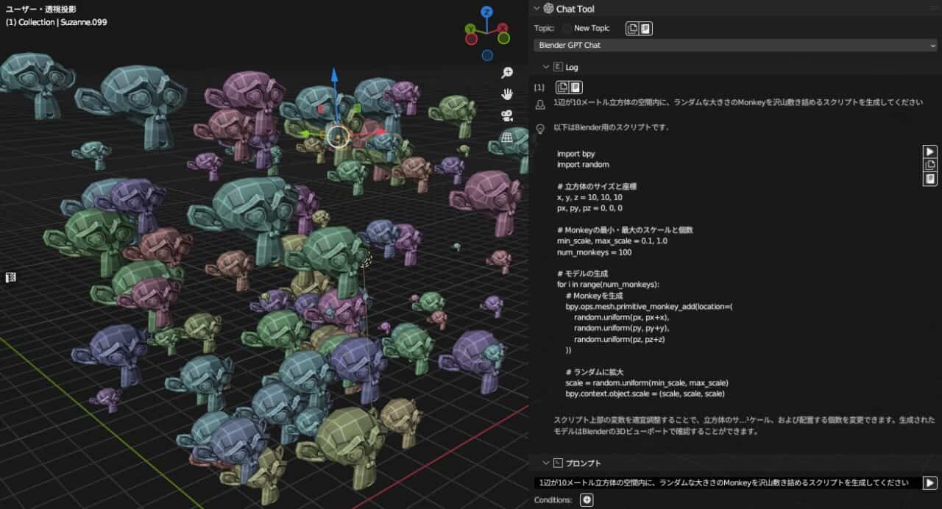Collapse the プロンプト section
The image size is (942, 509).
(x=546, y=463)
